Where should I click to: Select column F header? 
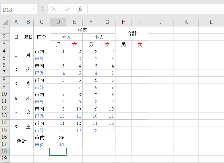tap(91, 22)
